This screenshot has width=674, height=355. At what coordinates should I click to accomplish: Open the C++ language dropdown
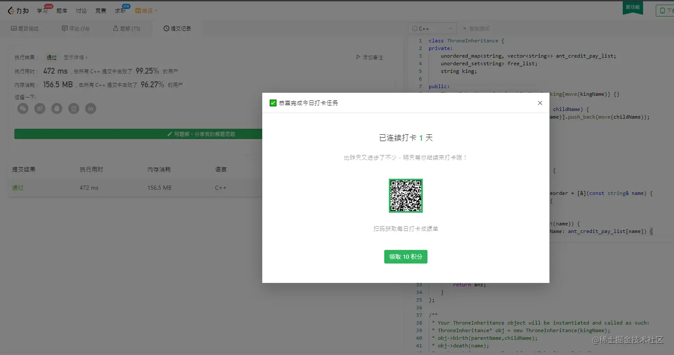(x=432, y=29)
